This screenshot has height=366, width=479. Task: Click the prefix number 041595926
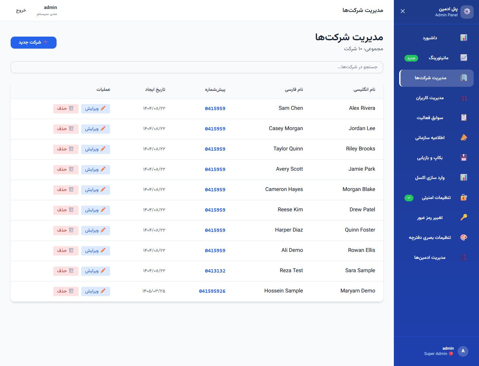pyautogui.click(x=212, y=291)
